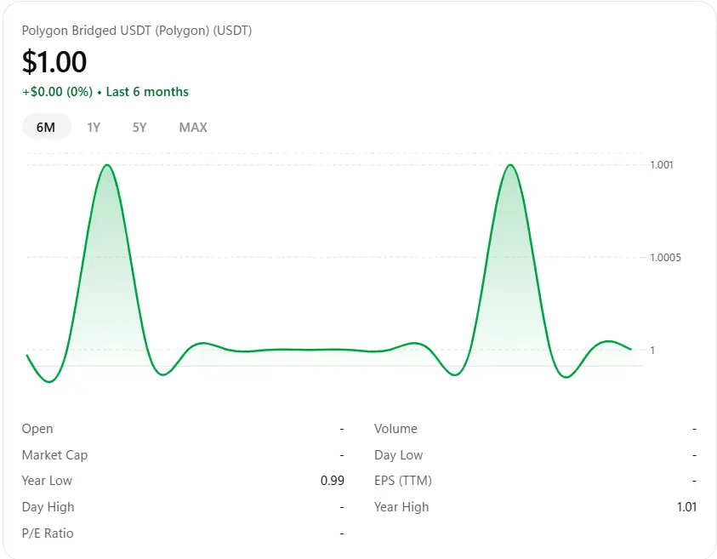The image size is (717, 559).
Task: Switch to the 1Y time range
Action: [x=94, y=127]
